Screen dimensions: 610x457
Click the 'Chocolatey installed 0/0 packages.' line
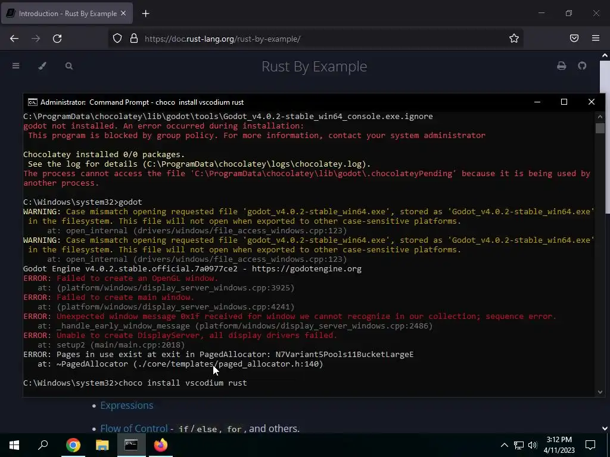click(x=104, y=155)
